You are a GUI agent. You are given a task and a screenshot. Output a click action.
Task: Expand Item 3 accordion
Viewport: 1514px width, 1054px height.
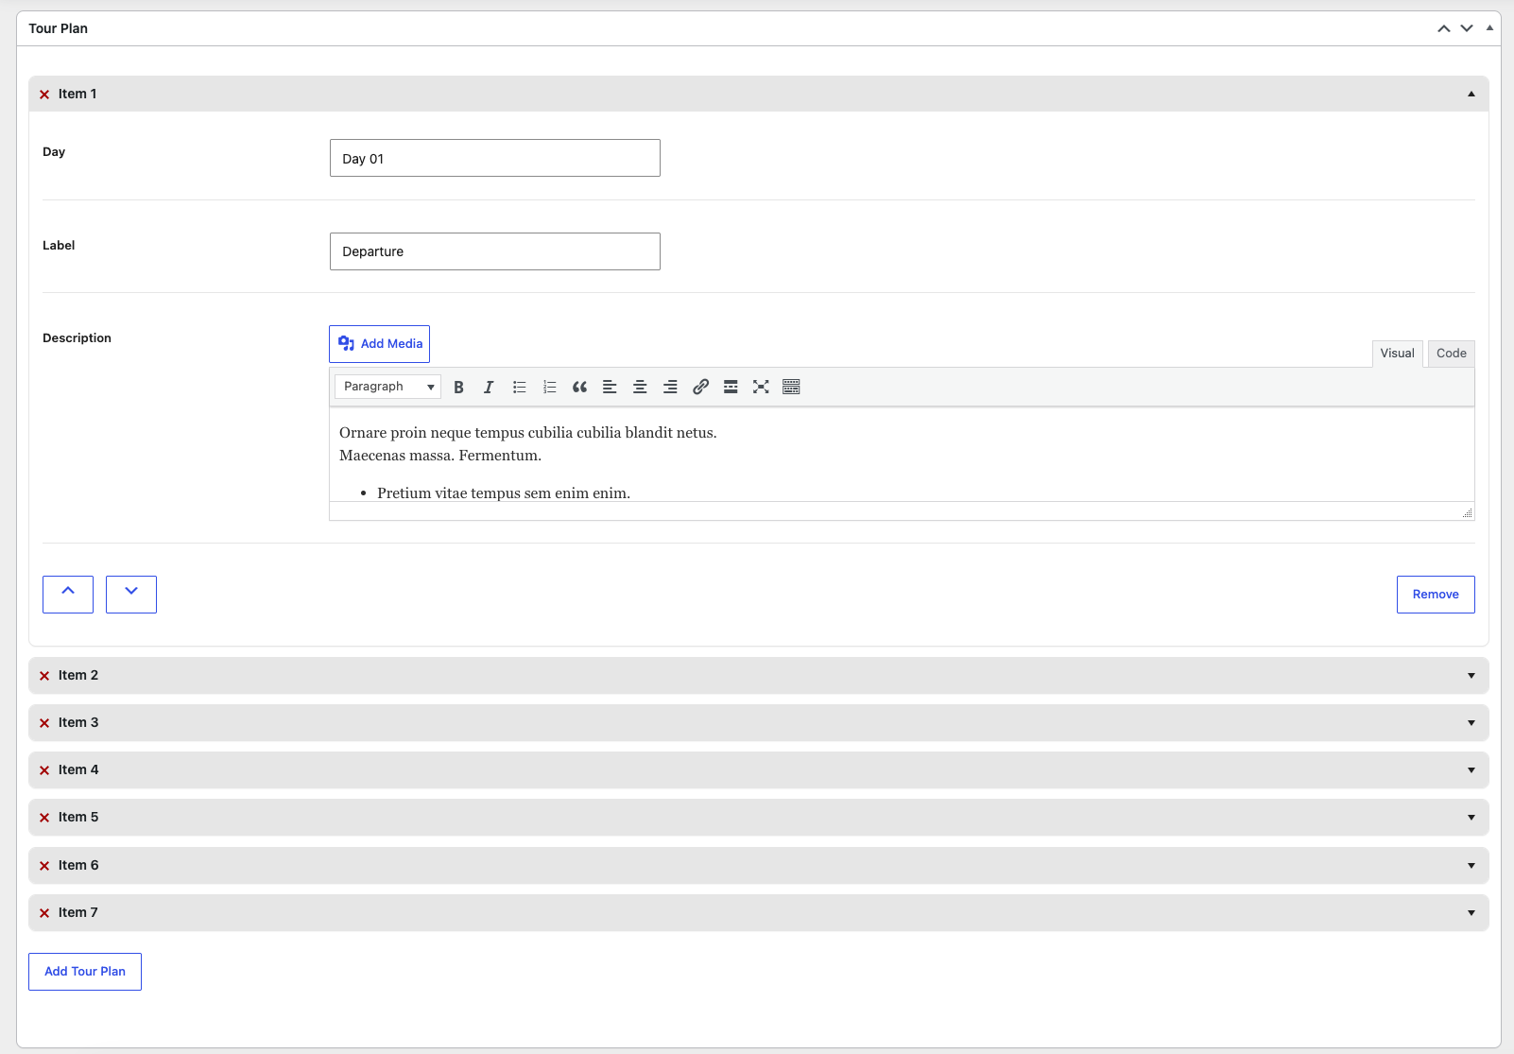tap(1471, 723)
